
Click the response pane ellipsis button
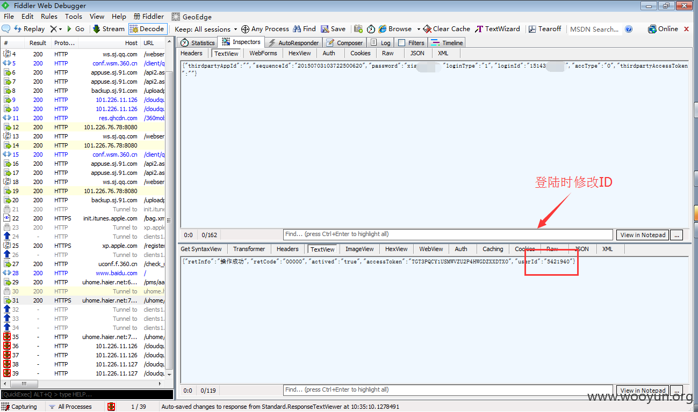click(677, 390)
